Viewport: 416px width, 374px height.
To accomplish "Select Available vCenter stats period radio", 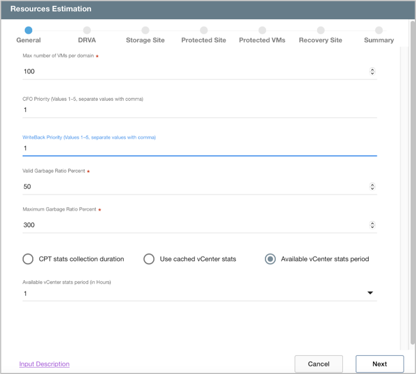I will 270,259.
